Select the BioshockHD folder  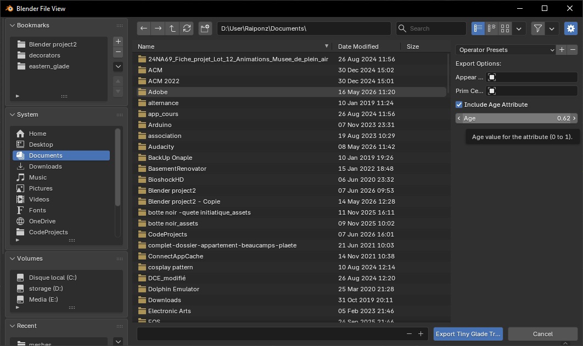291,180
